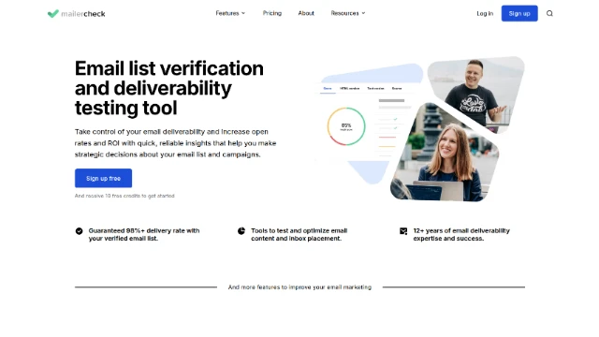
Task: Expand the Resources dropdown menu
Action: tap(348, 13)
